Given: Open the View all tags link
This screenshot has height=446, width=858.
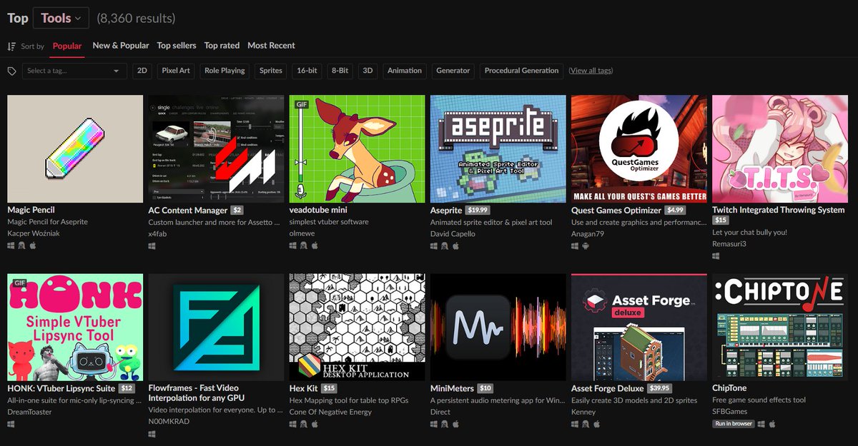Looking at the screenshot, I should [591, 71].
